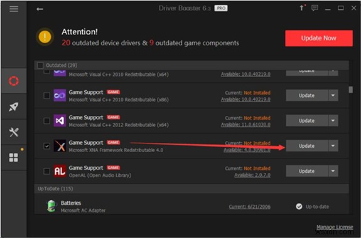Open the hamburger menu

[x=14, y=9]
